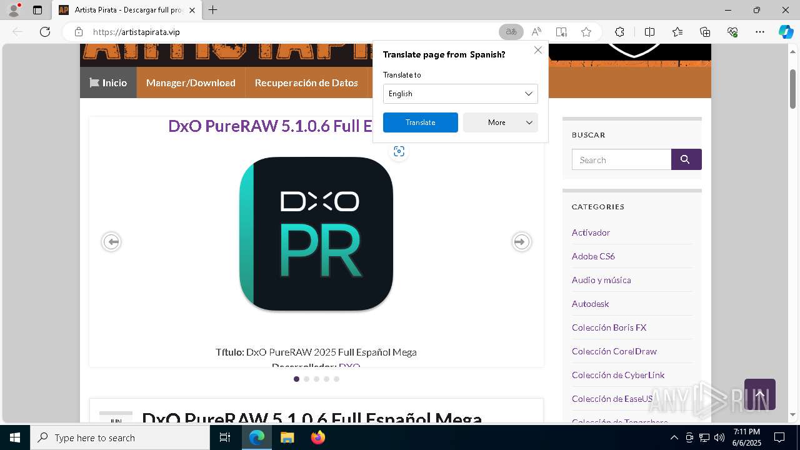Open the Audio y música category
This screenshot has width=800, height=450.
point(601,280)
